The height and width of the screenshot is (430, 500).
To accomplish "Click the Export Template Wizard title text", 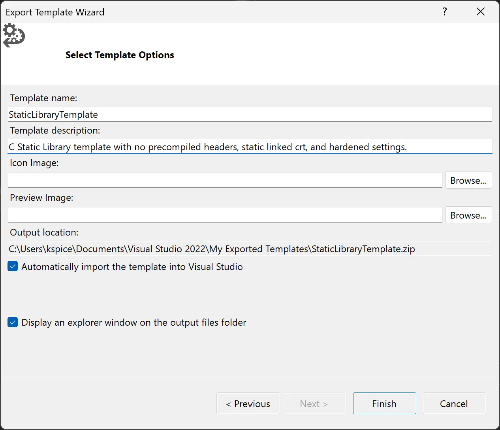I will coord(55,12).
